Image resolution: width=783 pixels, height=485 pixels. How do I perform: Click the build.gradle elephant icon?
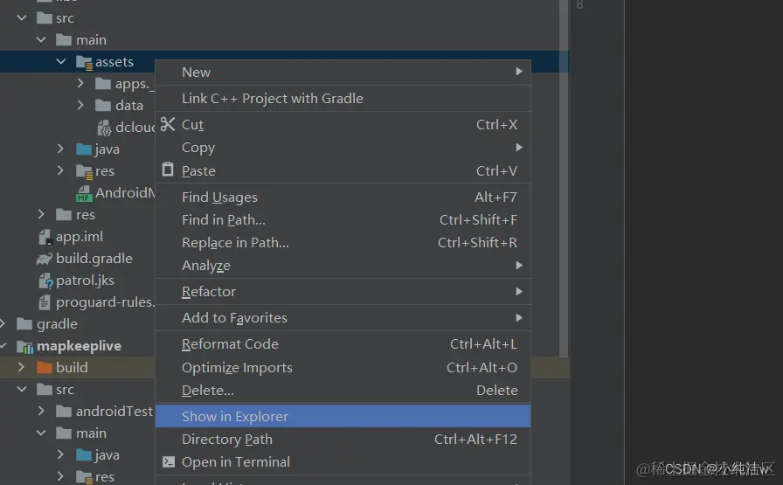[45, 259]
